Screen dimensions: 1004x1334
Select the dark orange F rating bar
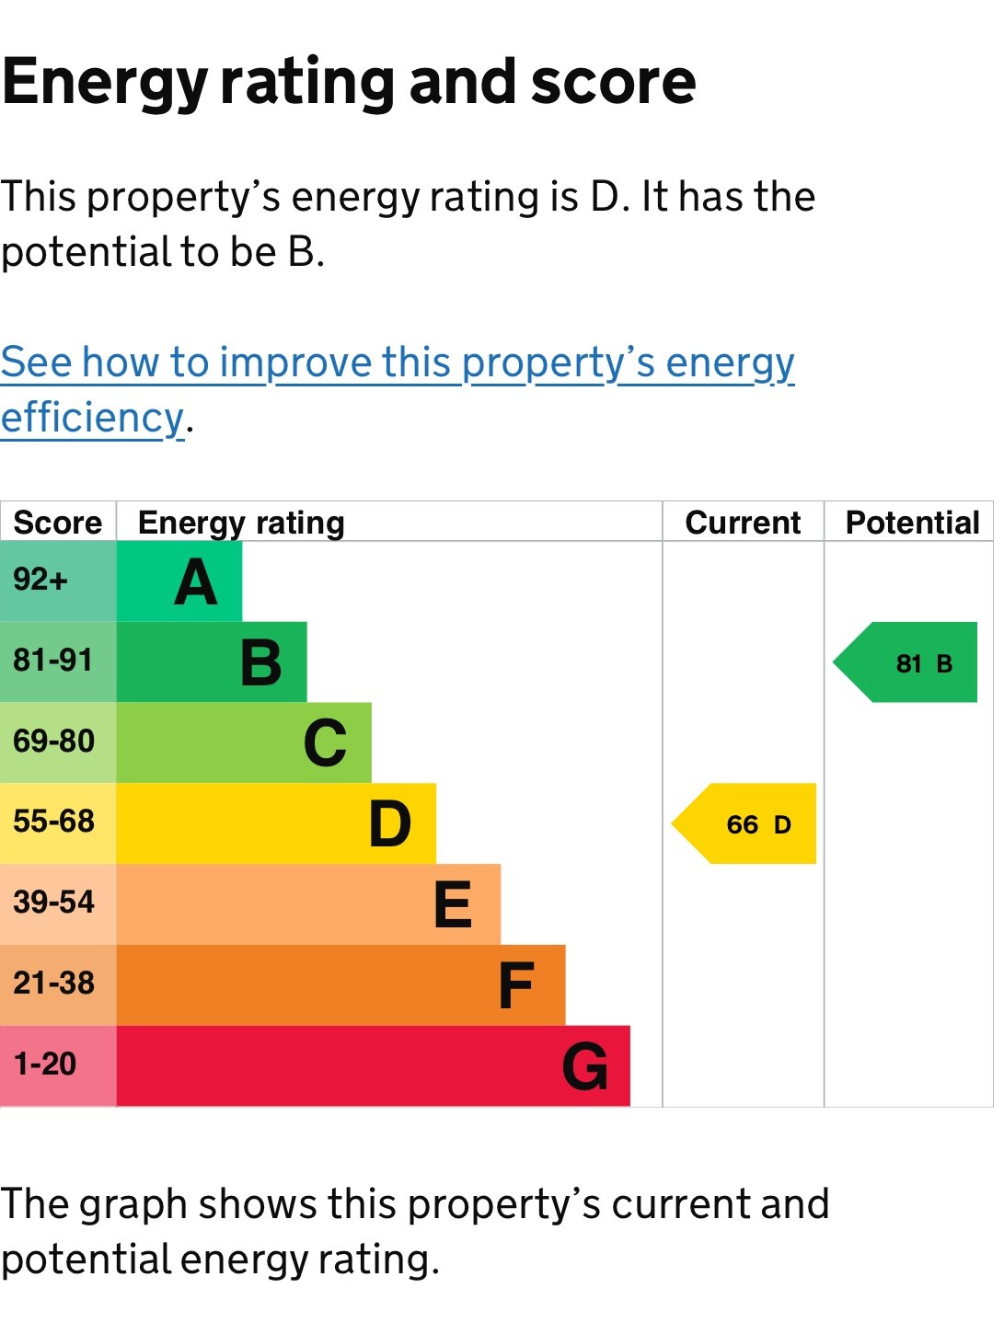[340, 985]
